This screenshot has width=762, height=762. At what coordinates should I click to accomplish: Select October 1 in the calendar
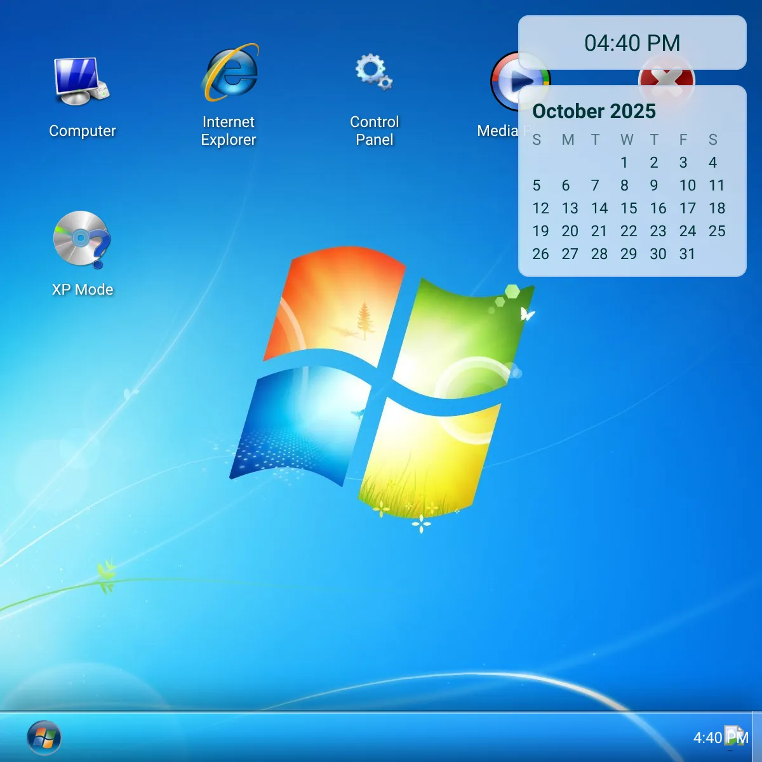624,163
